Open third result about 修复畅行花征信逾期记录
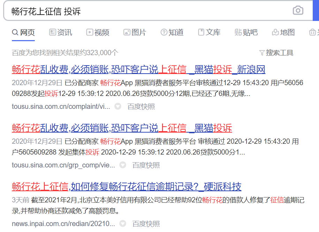319x232 pixels. [126, 187]
